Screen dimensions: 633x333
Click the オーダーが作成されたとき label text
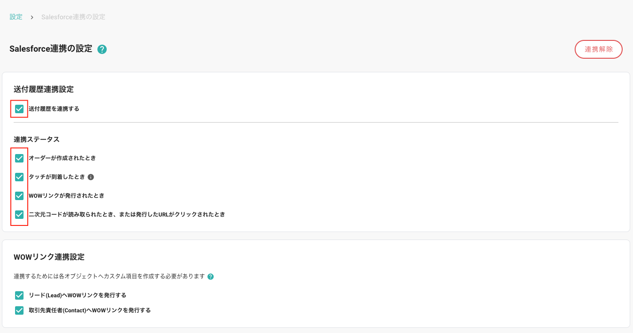62,158
